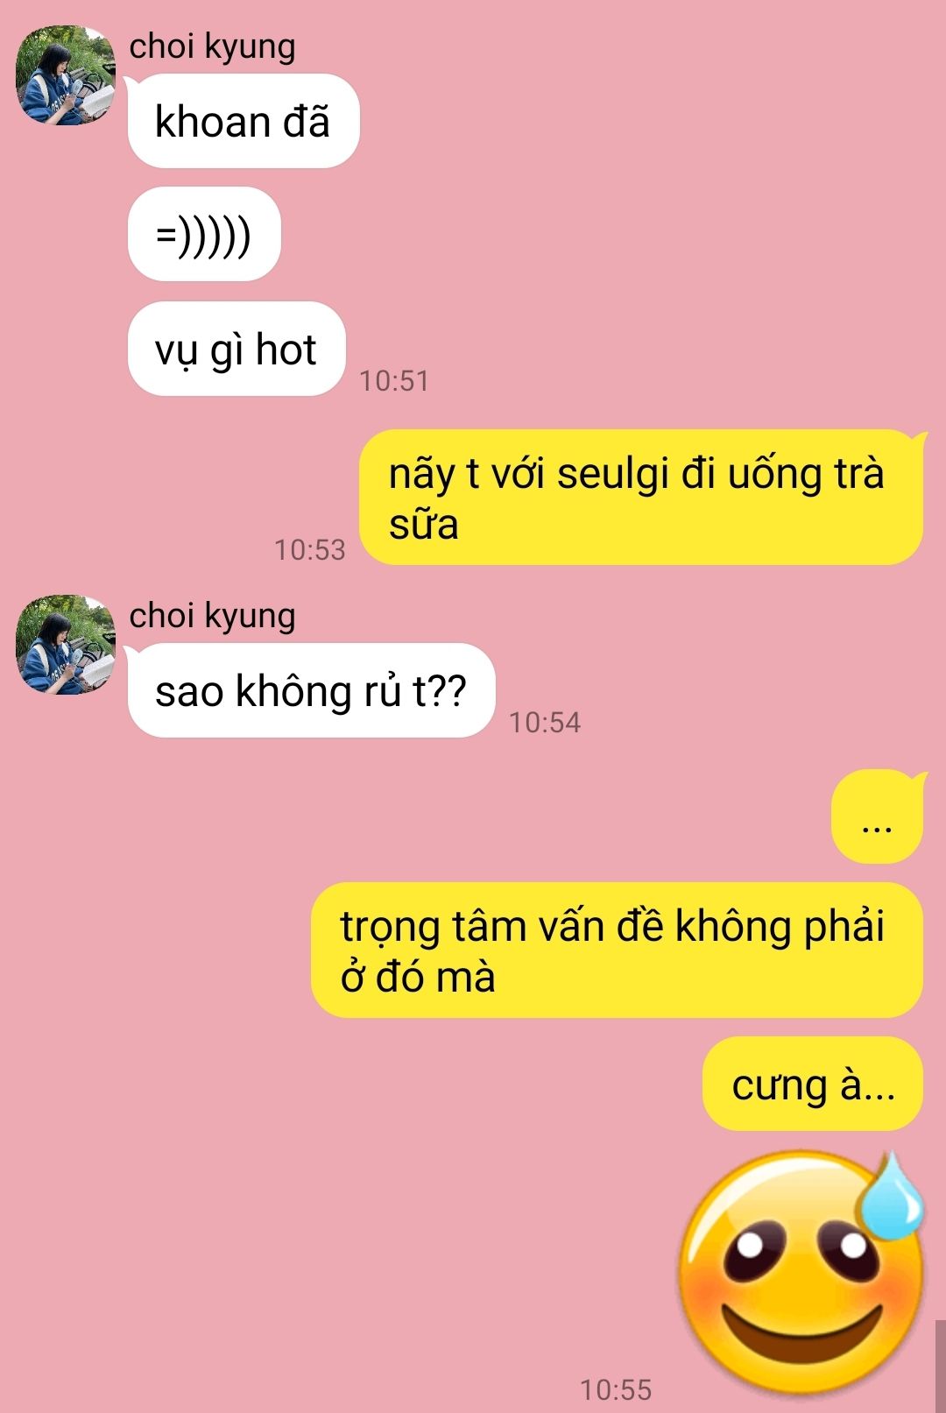The width and height of the screenshot is (946, 1413).
Task: Tap the 'choi kyung' name above 'sao không rủ t??'
Action: [x=212, y=615]
